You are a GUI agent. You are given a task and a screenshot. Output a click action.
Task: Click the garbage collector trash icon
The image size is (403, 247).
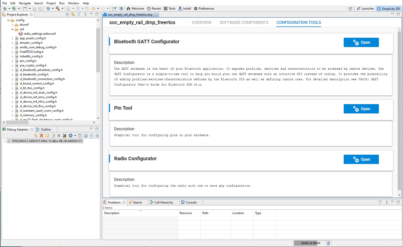(x=328, y=243)
